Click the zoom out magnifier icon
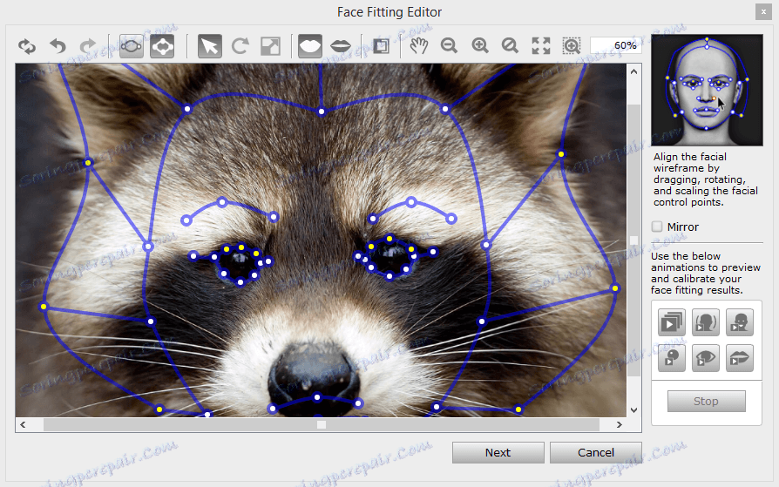 coord(449,46)
